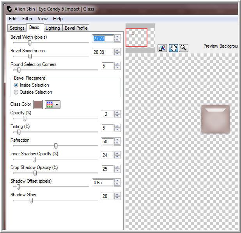
Task: Click the Shadow Glow slider handle
Action: (31, 201)
